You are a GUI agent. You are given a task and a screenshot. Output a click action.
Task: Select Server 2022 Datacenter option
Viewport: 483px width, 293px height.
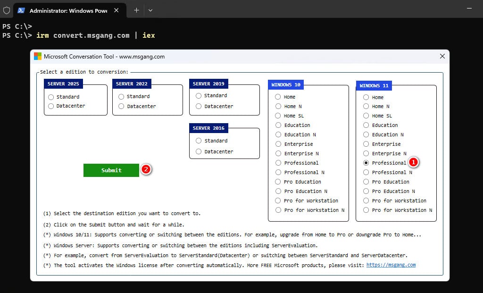point(137,106)
